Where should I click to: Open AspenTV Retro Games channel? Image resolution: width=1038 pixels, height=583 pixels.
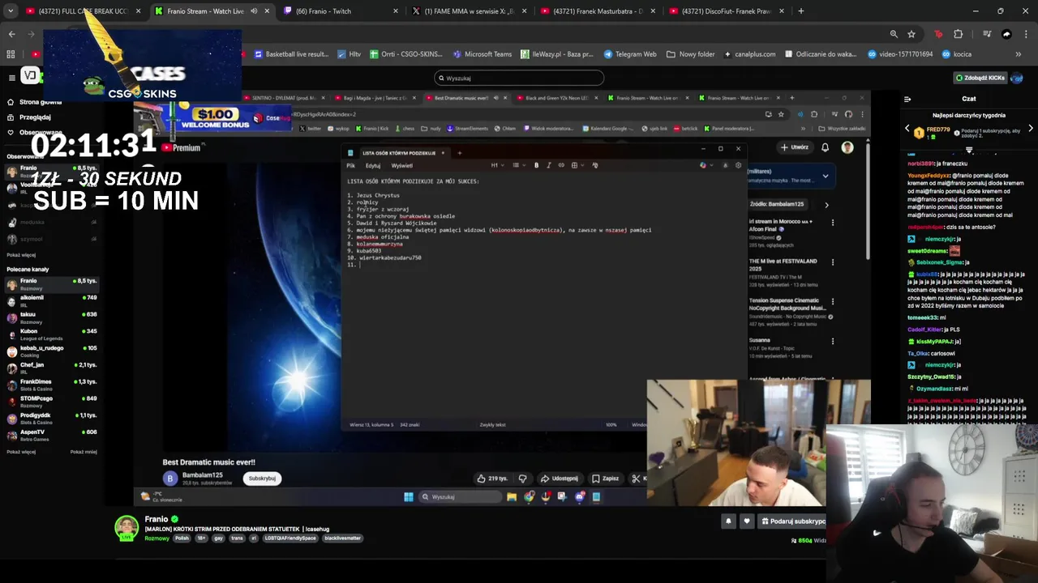pyautogui.click(x=52, y=435)
